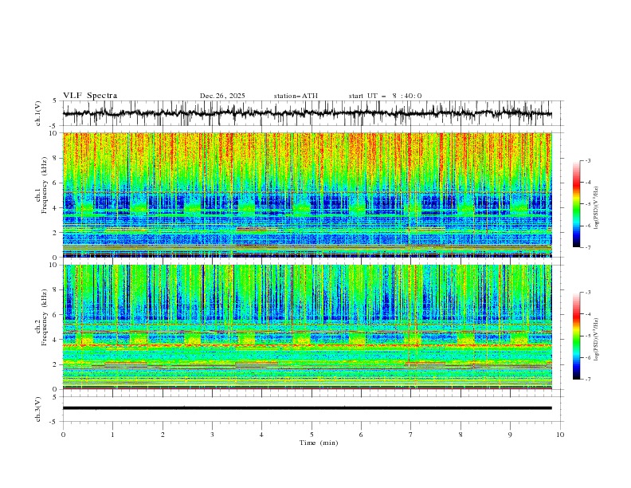Click time axis tick label '0'
This screenshot has height=488, width=631.
click(x=63, y=435)
